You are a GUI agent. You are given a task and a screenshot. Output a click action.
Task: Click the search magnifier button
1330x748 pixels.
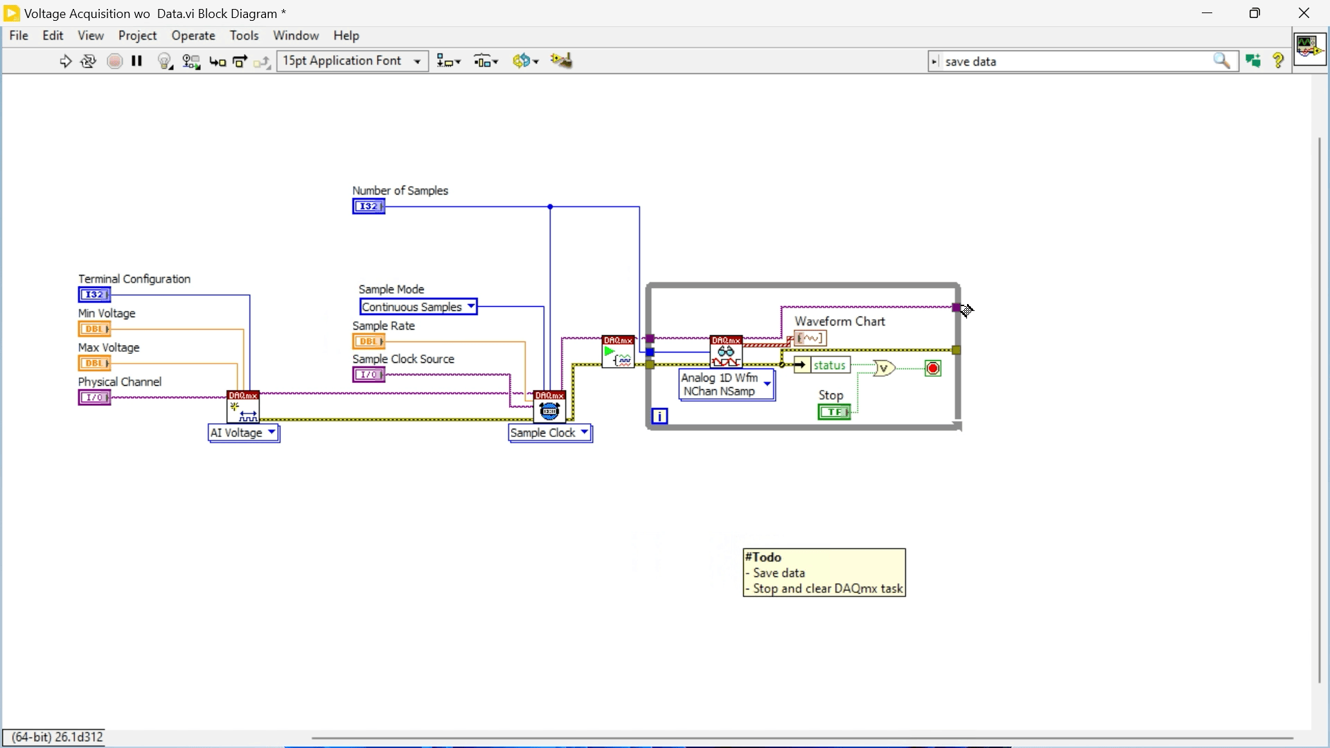point(1223,61)
